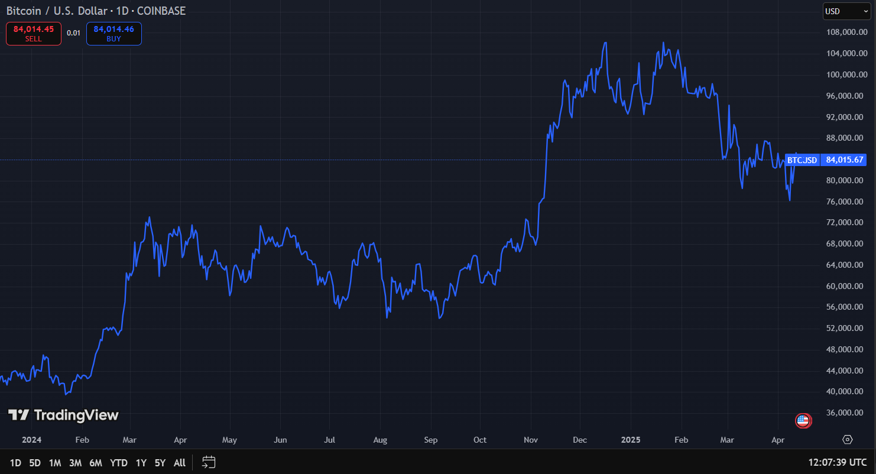Select the 1D time range
The image size is (876, 474).
[x=15, y=463]
